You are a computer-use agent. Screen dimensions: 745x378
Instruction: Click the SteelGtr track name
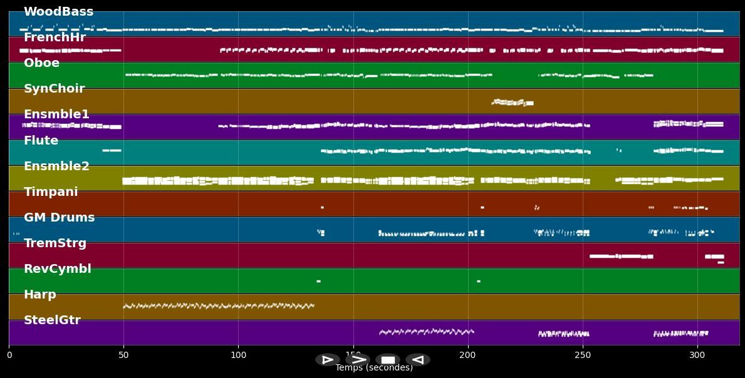[52, 320]
